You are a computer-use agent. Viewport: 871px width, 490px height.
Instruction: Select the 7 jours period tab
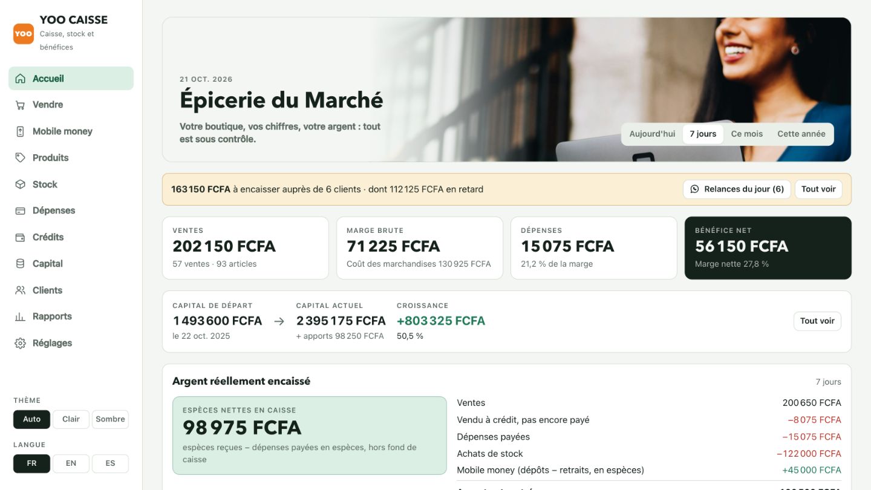coord(703,134)
